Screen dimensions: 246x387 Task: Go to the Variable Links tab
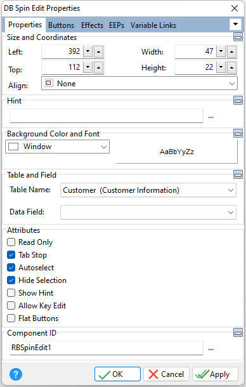[x=153, y=25]
